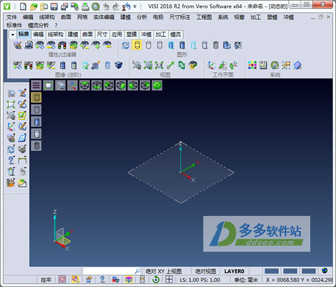
Task: Click the green diagonal arrow icon in 视图 group
Action: coord(171,65)
